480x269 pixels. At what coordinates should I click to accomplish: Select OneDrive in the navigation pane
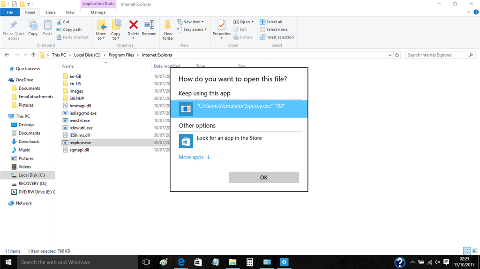[x=21, y=80]
